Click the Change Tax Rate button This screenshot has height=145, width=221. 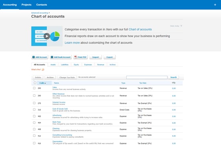tap(67, 77)
